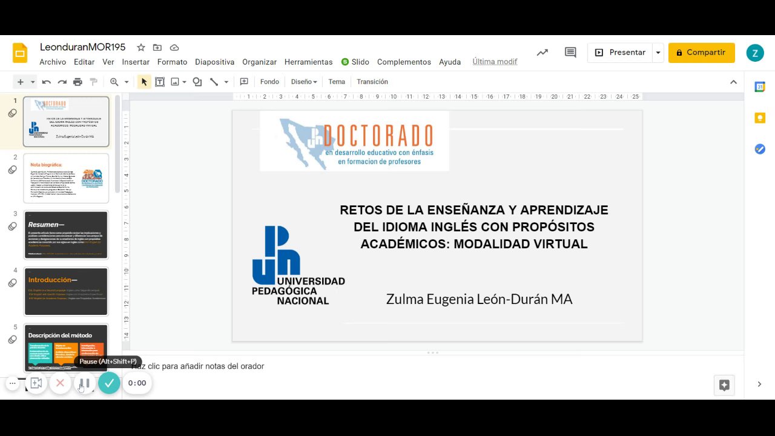Click the zoom magnifier tool
This screenshot has height=436, width=775.
114,82
